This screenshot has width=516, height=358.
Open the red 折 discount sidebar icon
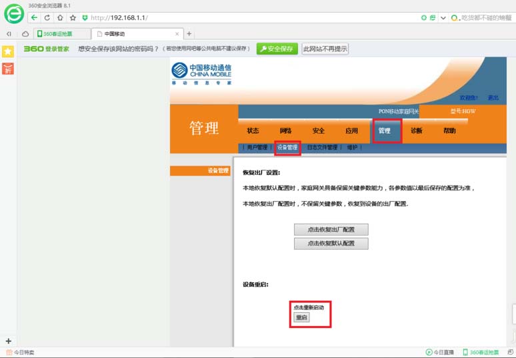click(x=8, y=69)
